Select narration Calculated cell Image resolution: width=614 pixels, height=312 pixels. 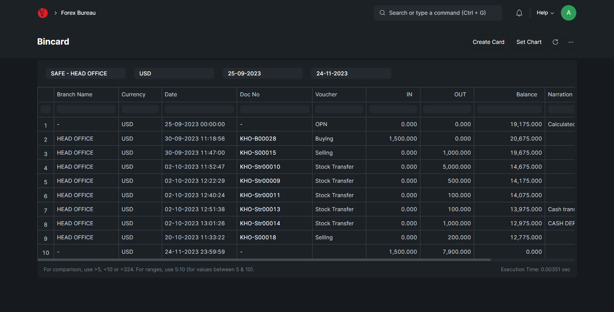pyautogui.click(x=560, y=124)
